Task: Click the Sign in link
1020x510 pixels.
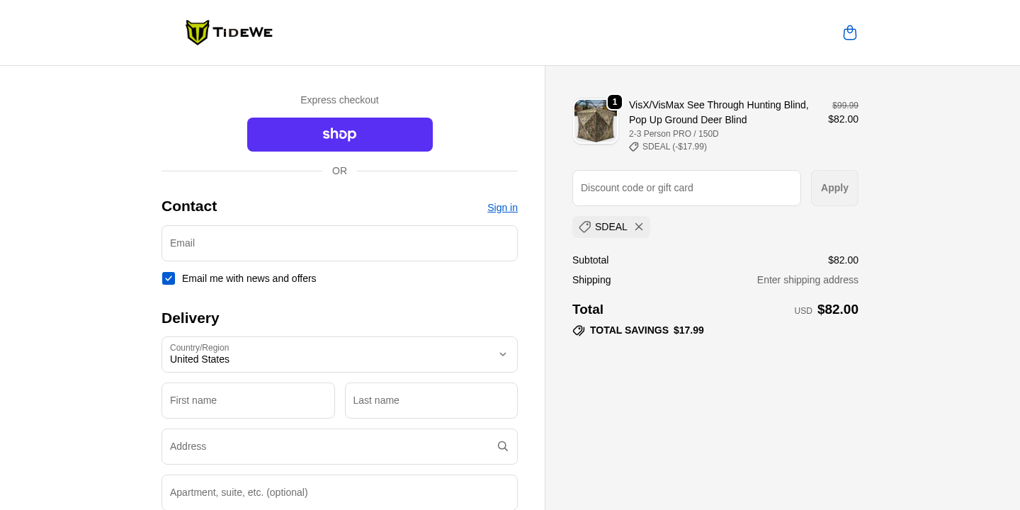Action: 502,208
